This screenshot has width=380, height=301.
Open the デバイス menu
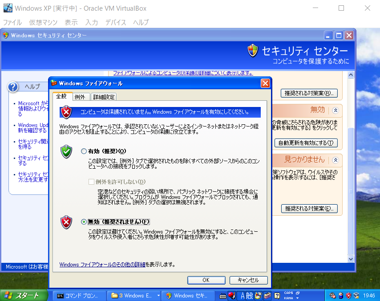point(116,23)
